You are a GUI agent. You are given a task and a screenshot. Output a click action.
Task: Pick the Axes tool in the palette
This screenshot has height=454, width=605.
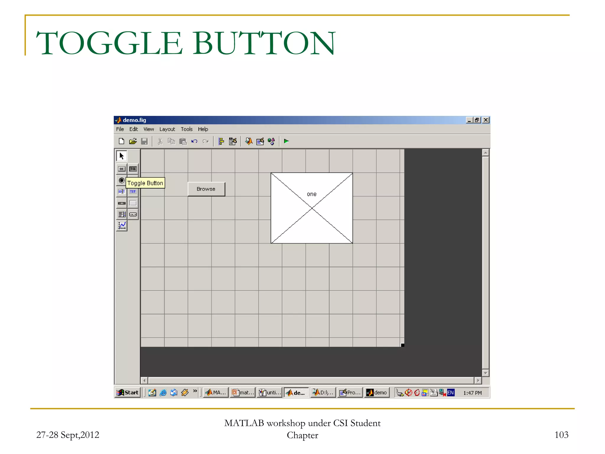click(122, 226)
